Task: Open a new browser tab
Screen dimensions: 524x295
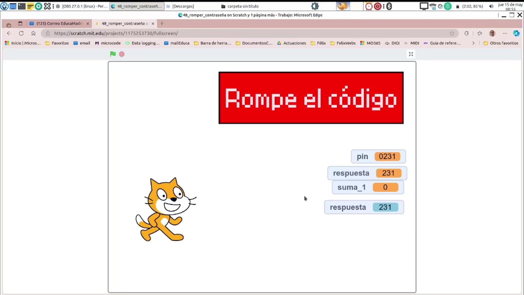Action: (162, 23)
